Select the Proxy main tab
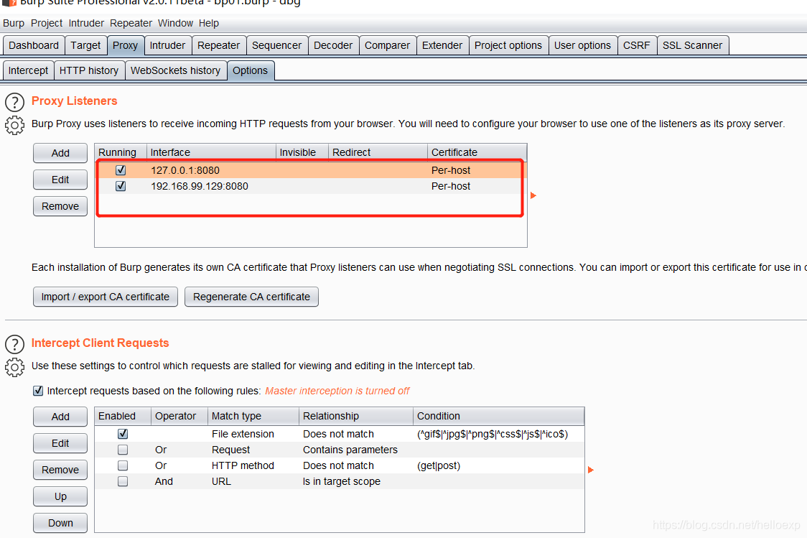The height and width of the screenshot is (538, 807). tap(125, 45)
